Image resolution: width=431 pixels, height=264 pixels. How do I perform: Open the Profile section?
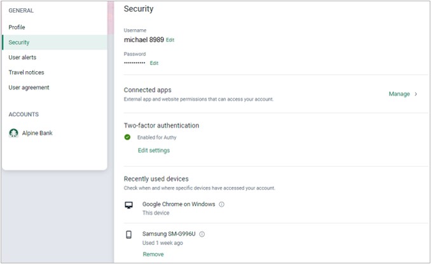point(17,27)
